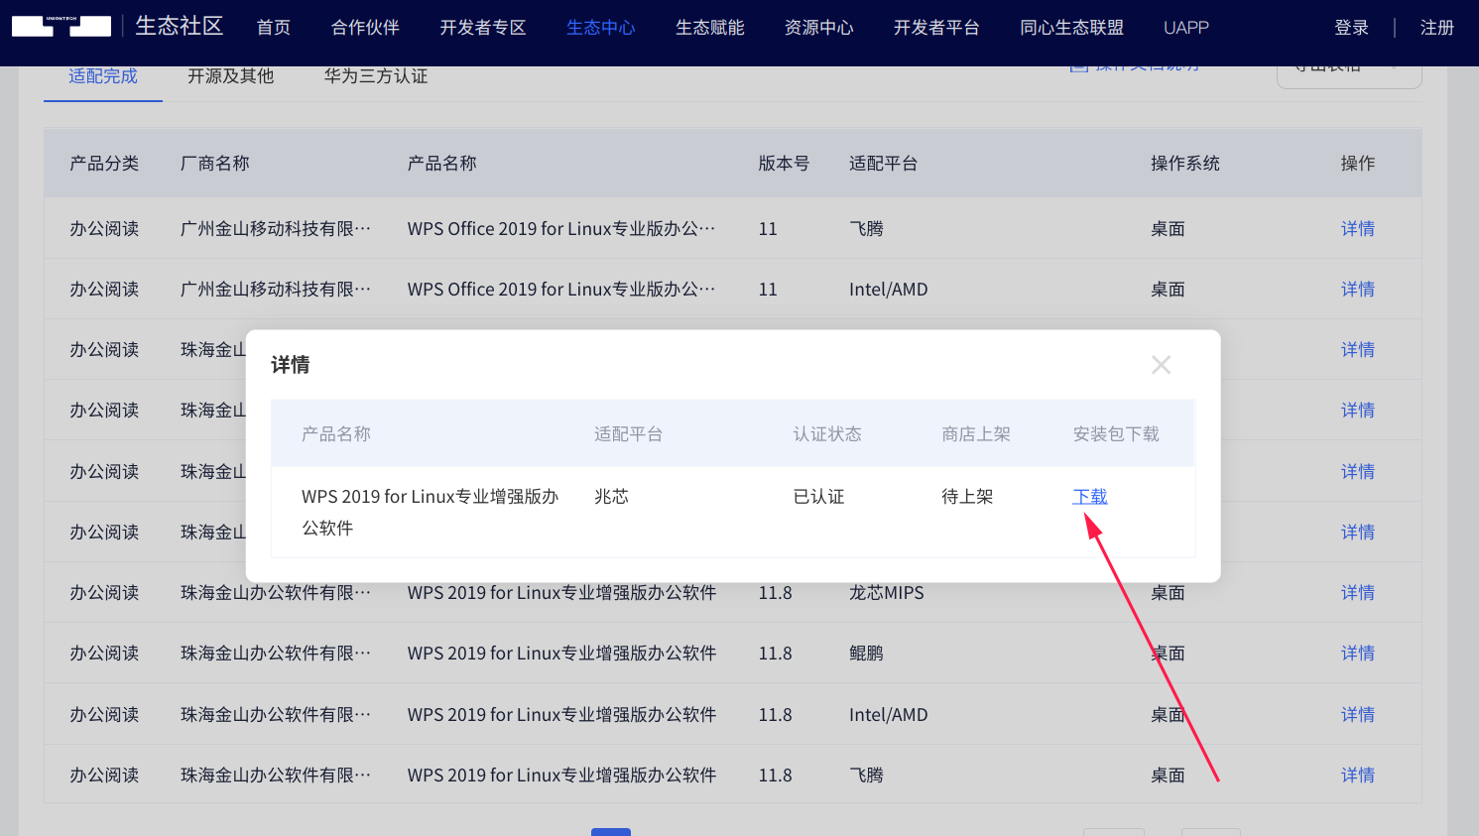Click the 登录 login button

click(x=1351, y=28)
